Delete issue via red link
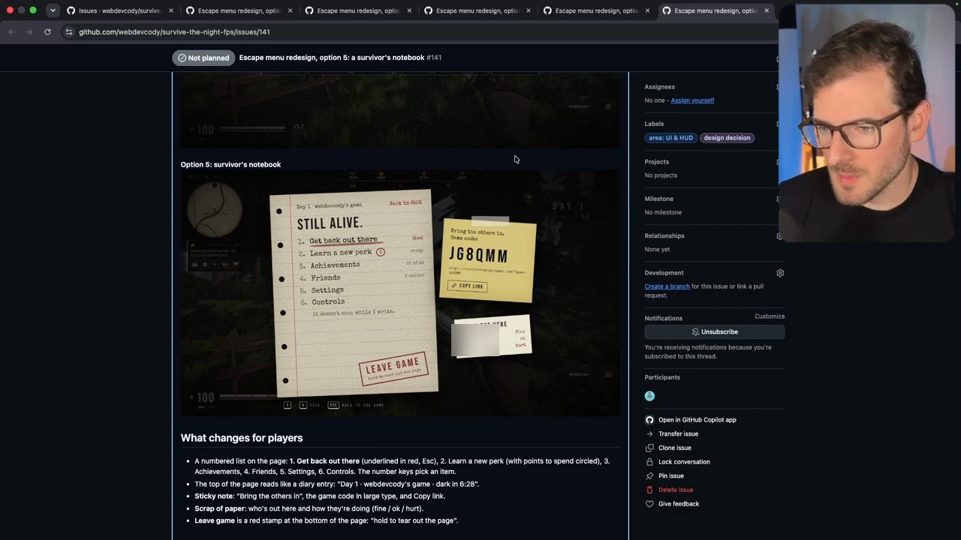 click(675, 490)
